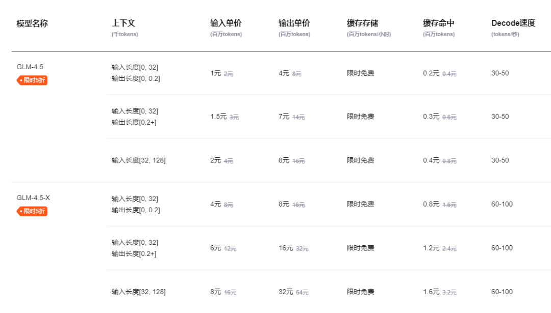Select the 1.2元 cache hit price
551x313 pixels.
431,248
